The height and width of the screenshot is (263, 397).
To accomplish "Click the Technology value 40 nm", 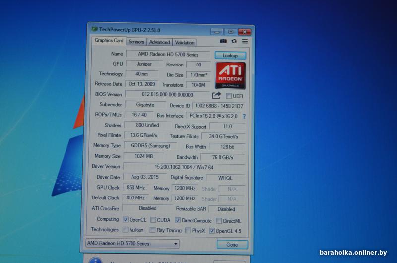I will [x=142, y=74].
